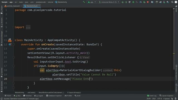Close the activity_main.xml tab
Viewport: 178px width, 100px height.
21,6
